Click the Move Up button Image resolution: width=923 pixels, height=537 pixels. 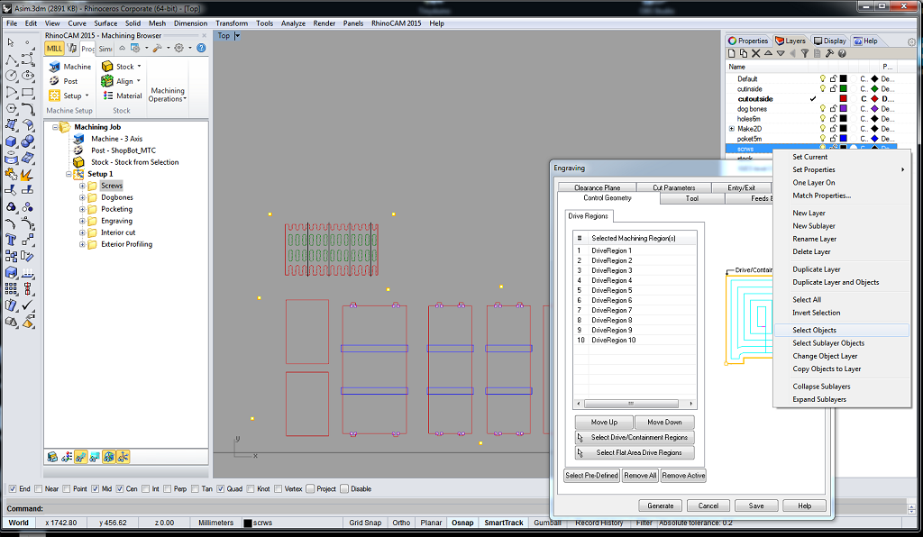(604, 423)
